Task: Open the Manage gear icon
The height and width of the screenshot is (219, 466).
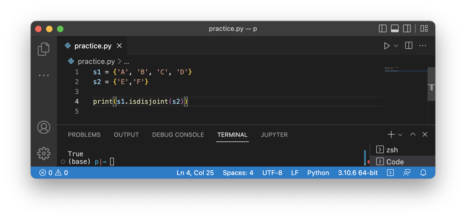Action: point(44,153)
